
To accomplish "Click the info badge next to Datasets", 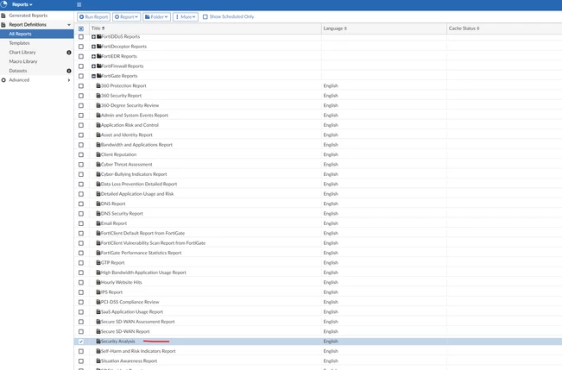I will [69, 71].
